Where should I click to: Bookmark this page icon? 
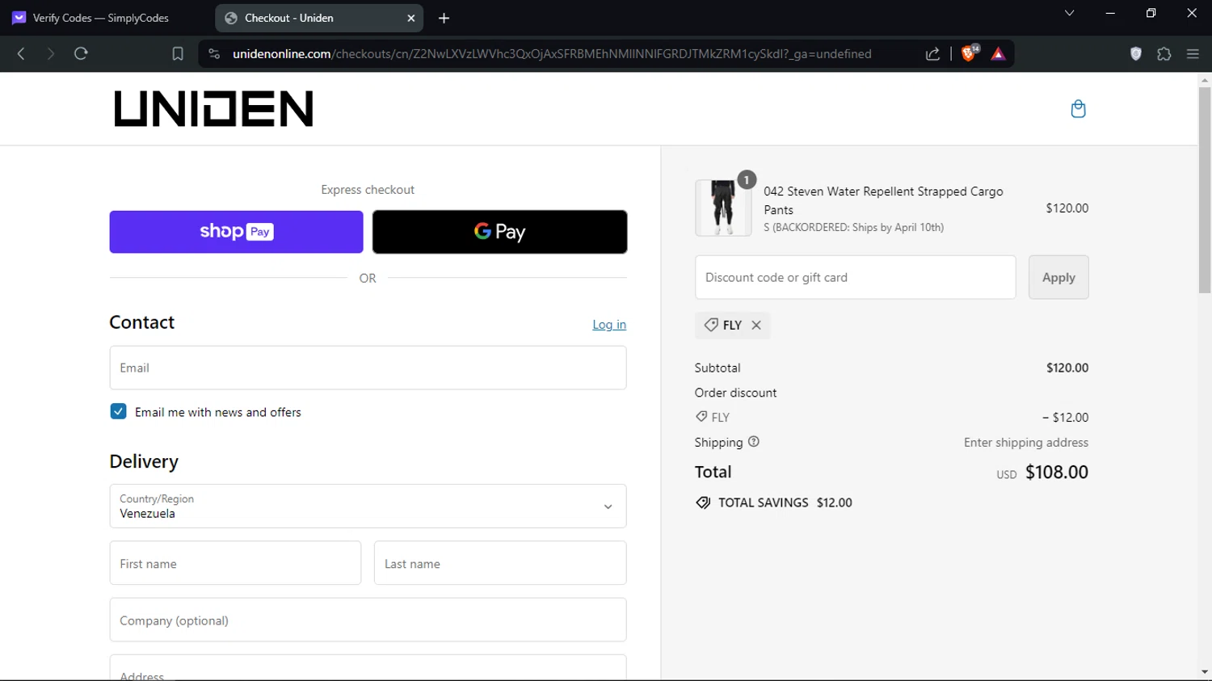[x=178, y=53]
